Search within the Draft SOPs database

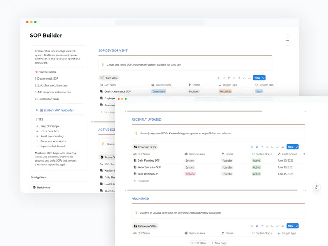tap(239, 78)
